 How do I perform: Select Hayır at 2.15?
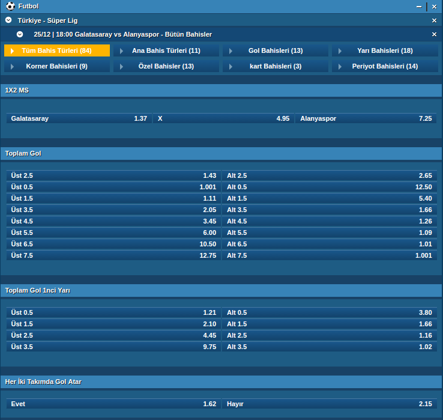(330, 404)
